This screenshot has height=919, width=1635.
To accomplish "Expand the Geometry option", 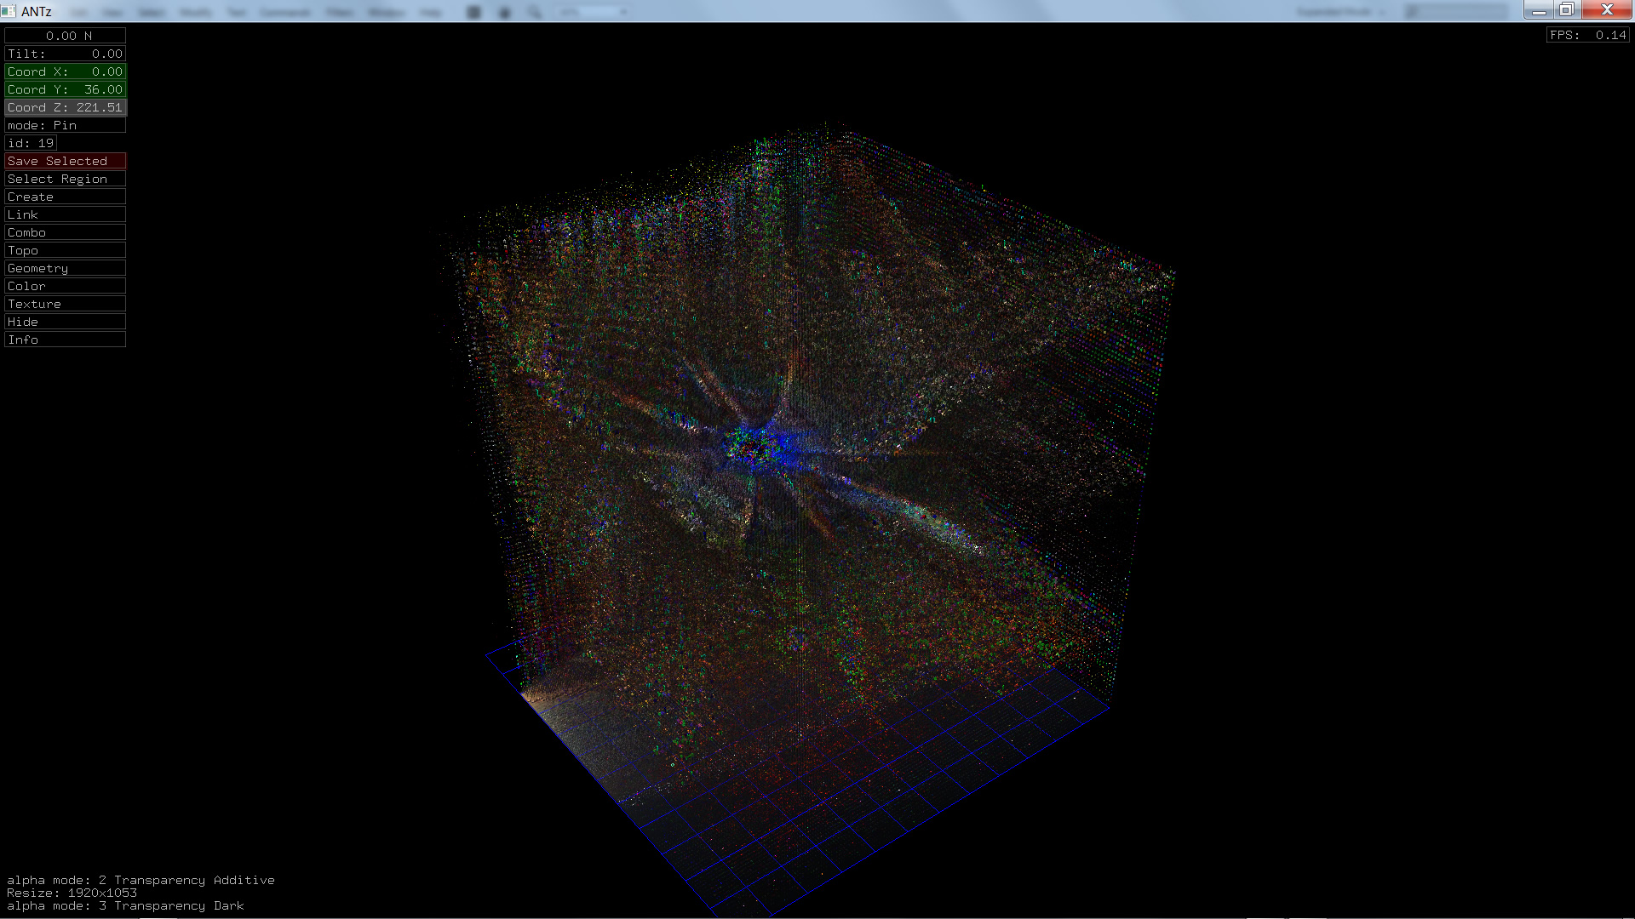I will (65, 268).
